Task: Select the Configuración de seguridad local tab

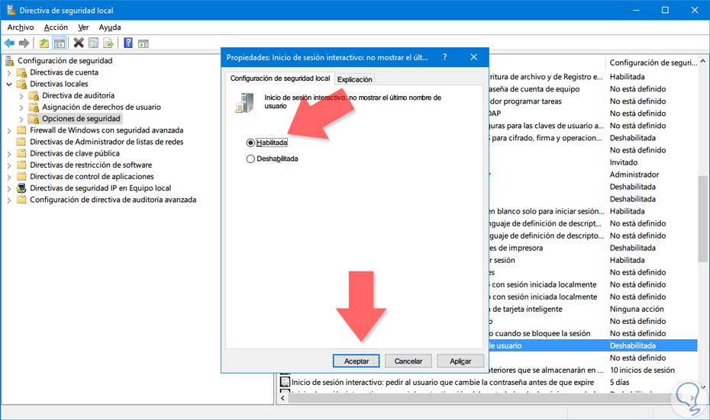Action: (280, 79)
